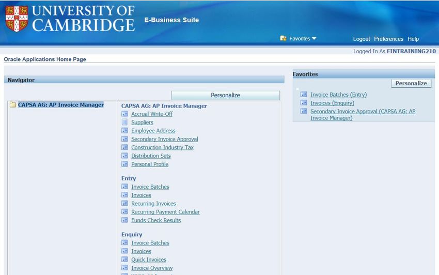The height and width of the screenshot is (275, 439).
Task: Click the CAPSA AG folder icon in Navigator tree
Action: (x=13, y=105)
